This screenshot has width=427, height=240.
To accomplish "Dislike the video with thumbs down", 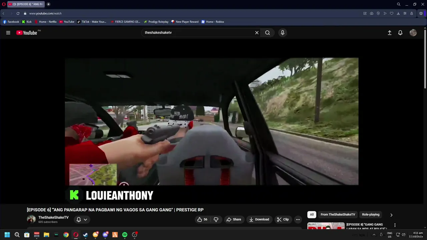I will click(x=216, y=219).
